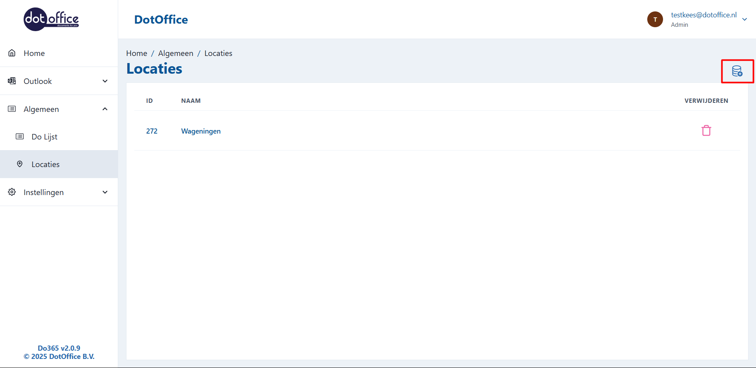The height and width of the screenshot is (368, 756).
Task: Click the Home house icon in sidebar
Action: (x=12, y=53)
